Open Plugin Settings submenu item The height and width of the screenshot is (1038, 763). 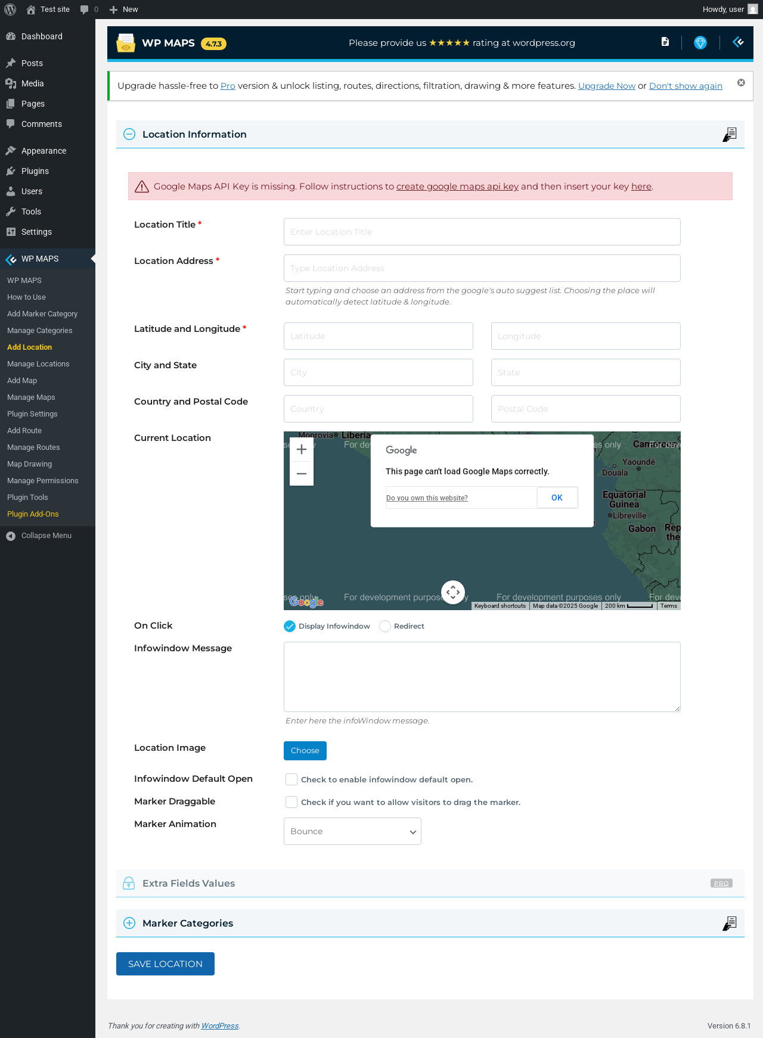[x=32, y=414]
